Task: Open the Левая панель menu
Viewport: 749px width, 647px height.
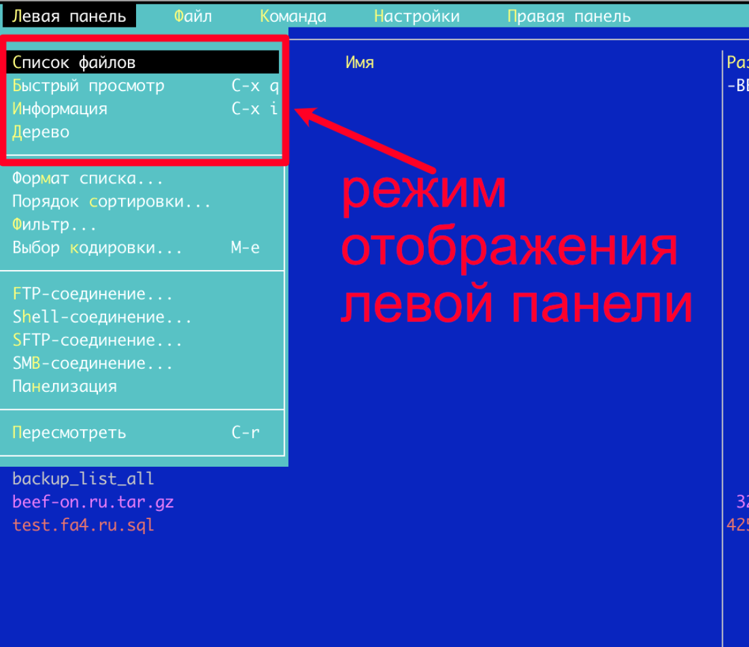Action: 69,16
